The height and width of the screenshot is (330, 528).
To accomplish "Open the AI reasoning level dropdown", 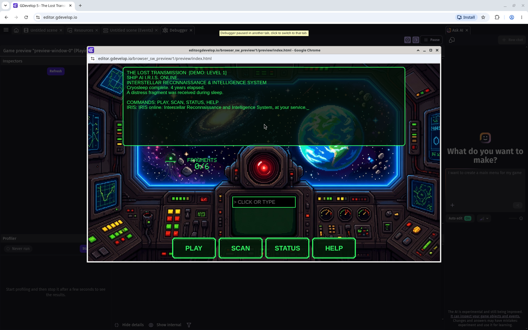I will coord(484,218).
